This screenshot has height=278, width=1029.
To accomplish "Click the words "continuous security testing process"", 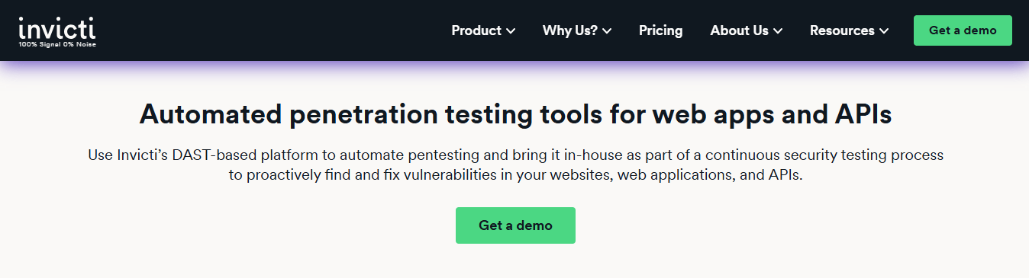I will click(x=824, y=155).
